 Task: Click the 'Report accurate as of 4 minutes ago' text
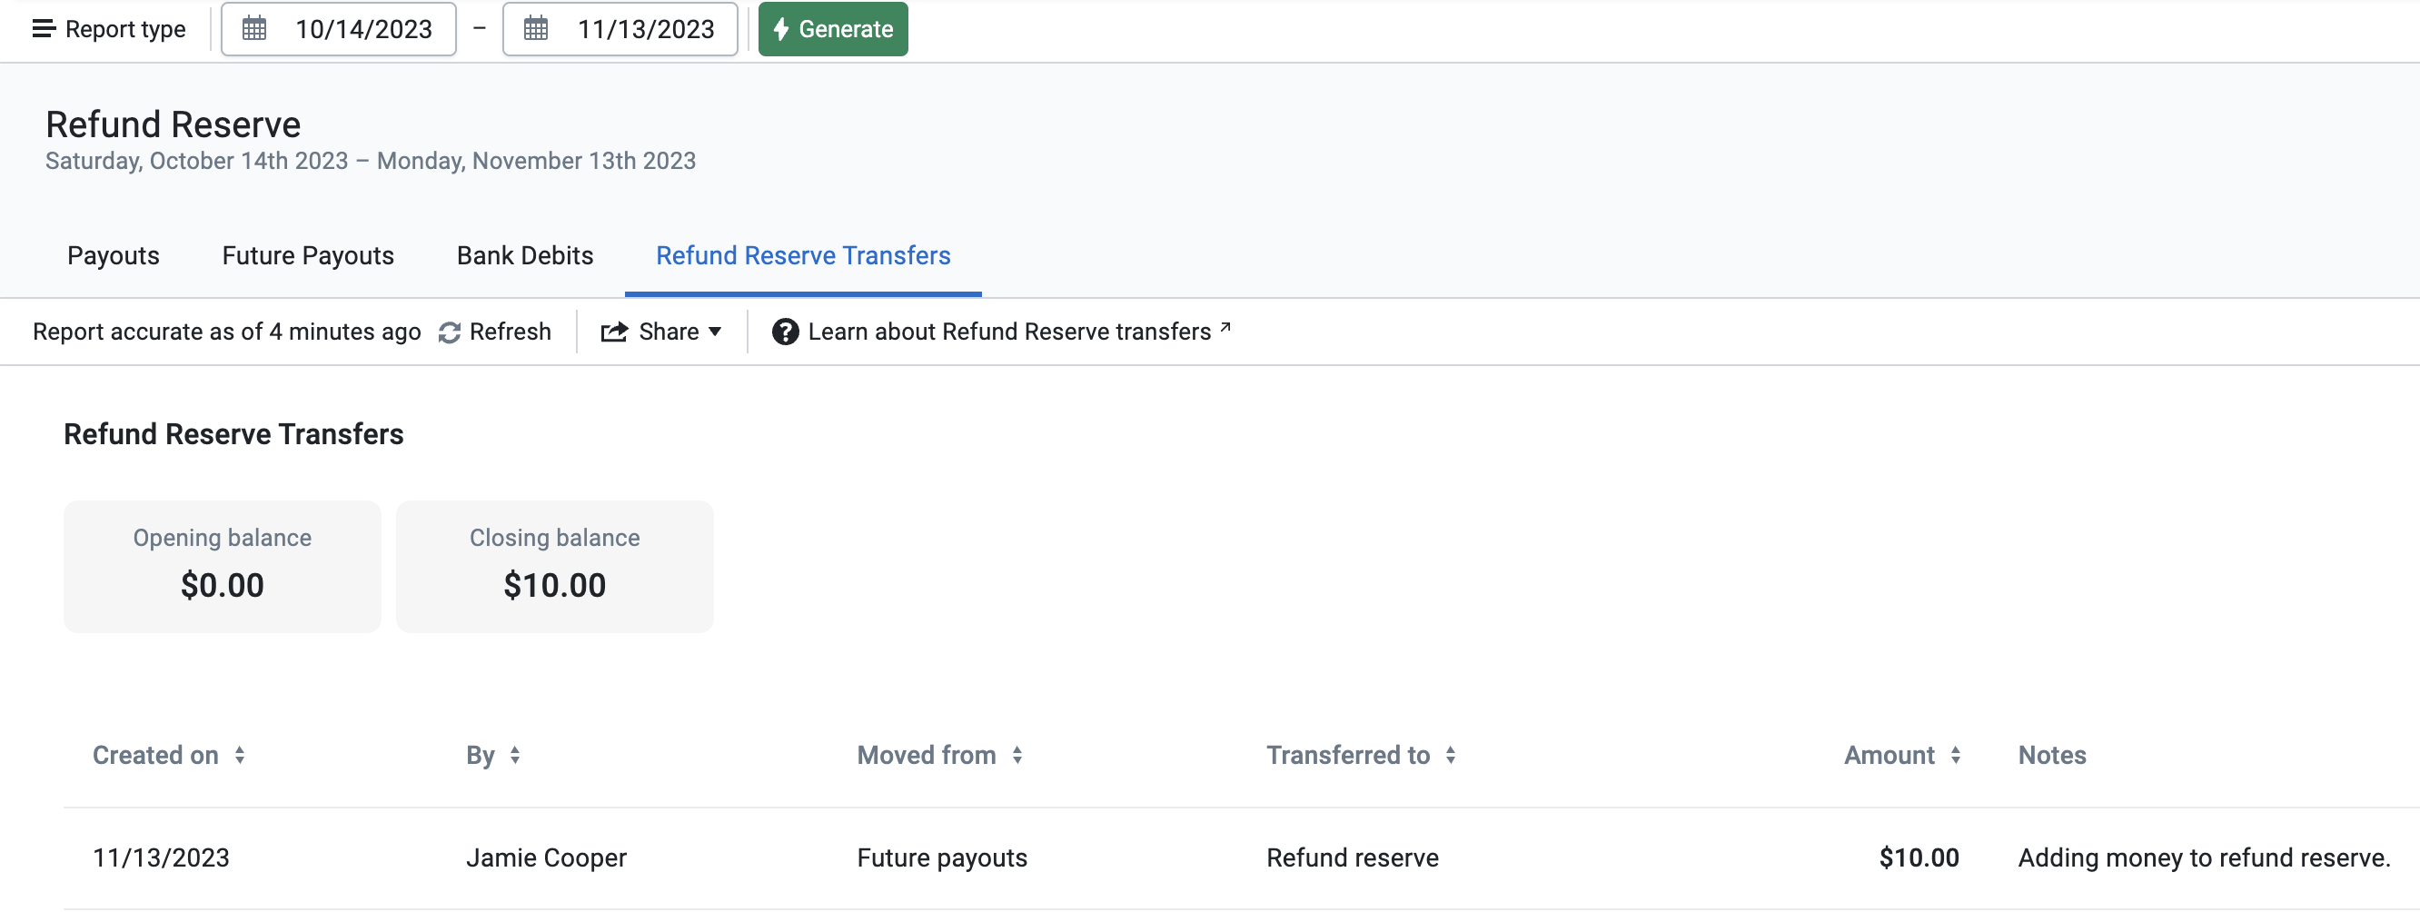[226, 332]
